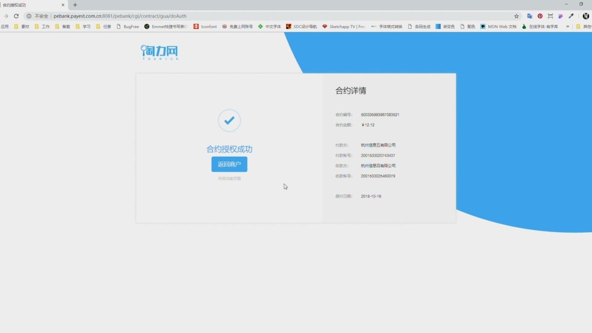Click the eyedropper color picker extension
Image resolution: width=592 pixels, height=333 pixels.
point(571,16)
